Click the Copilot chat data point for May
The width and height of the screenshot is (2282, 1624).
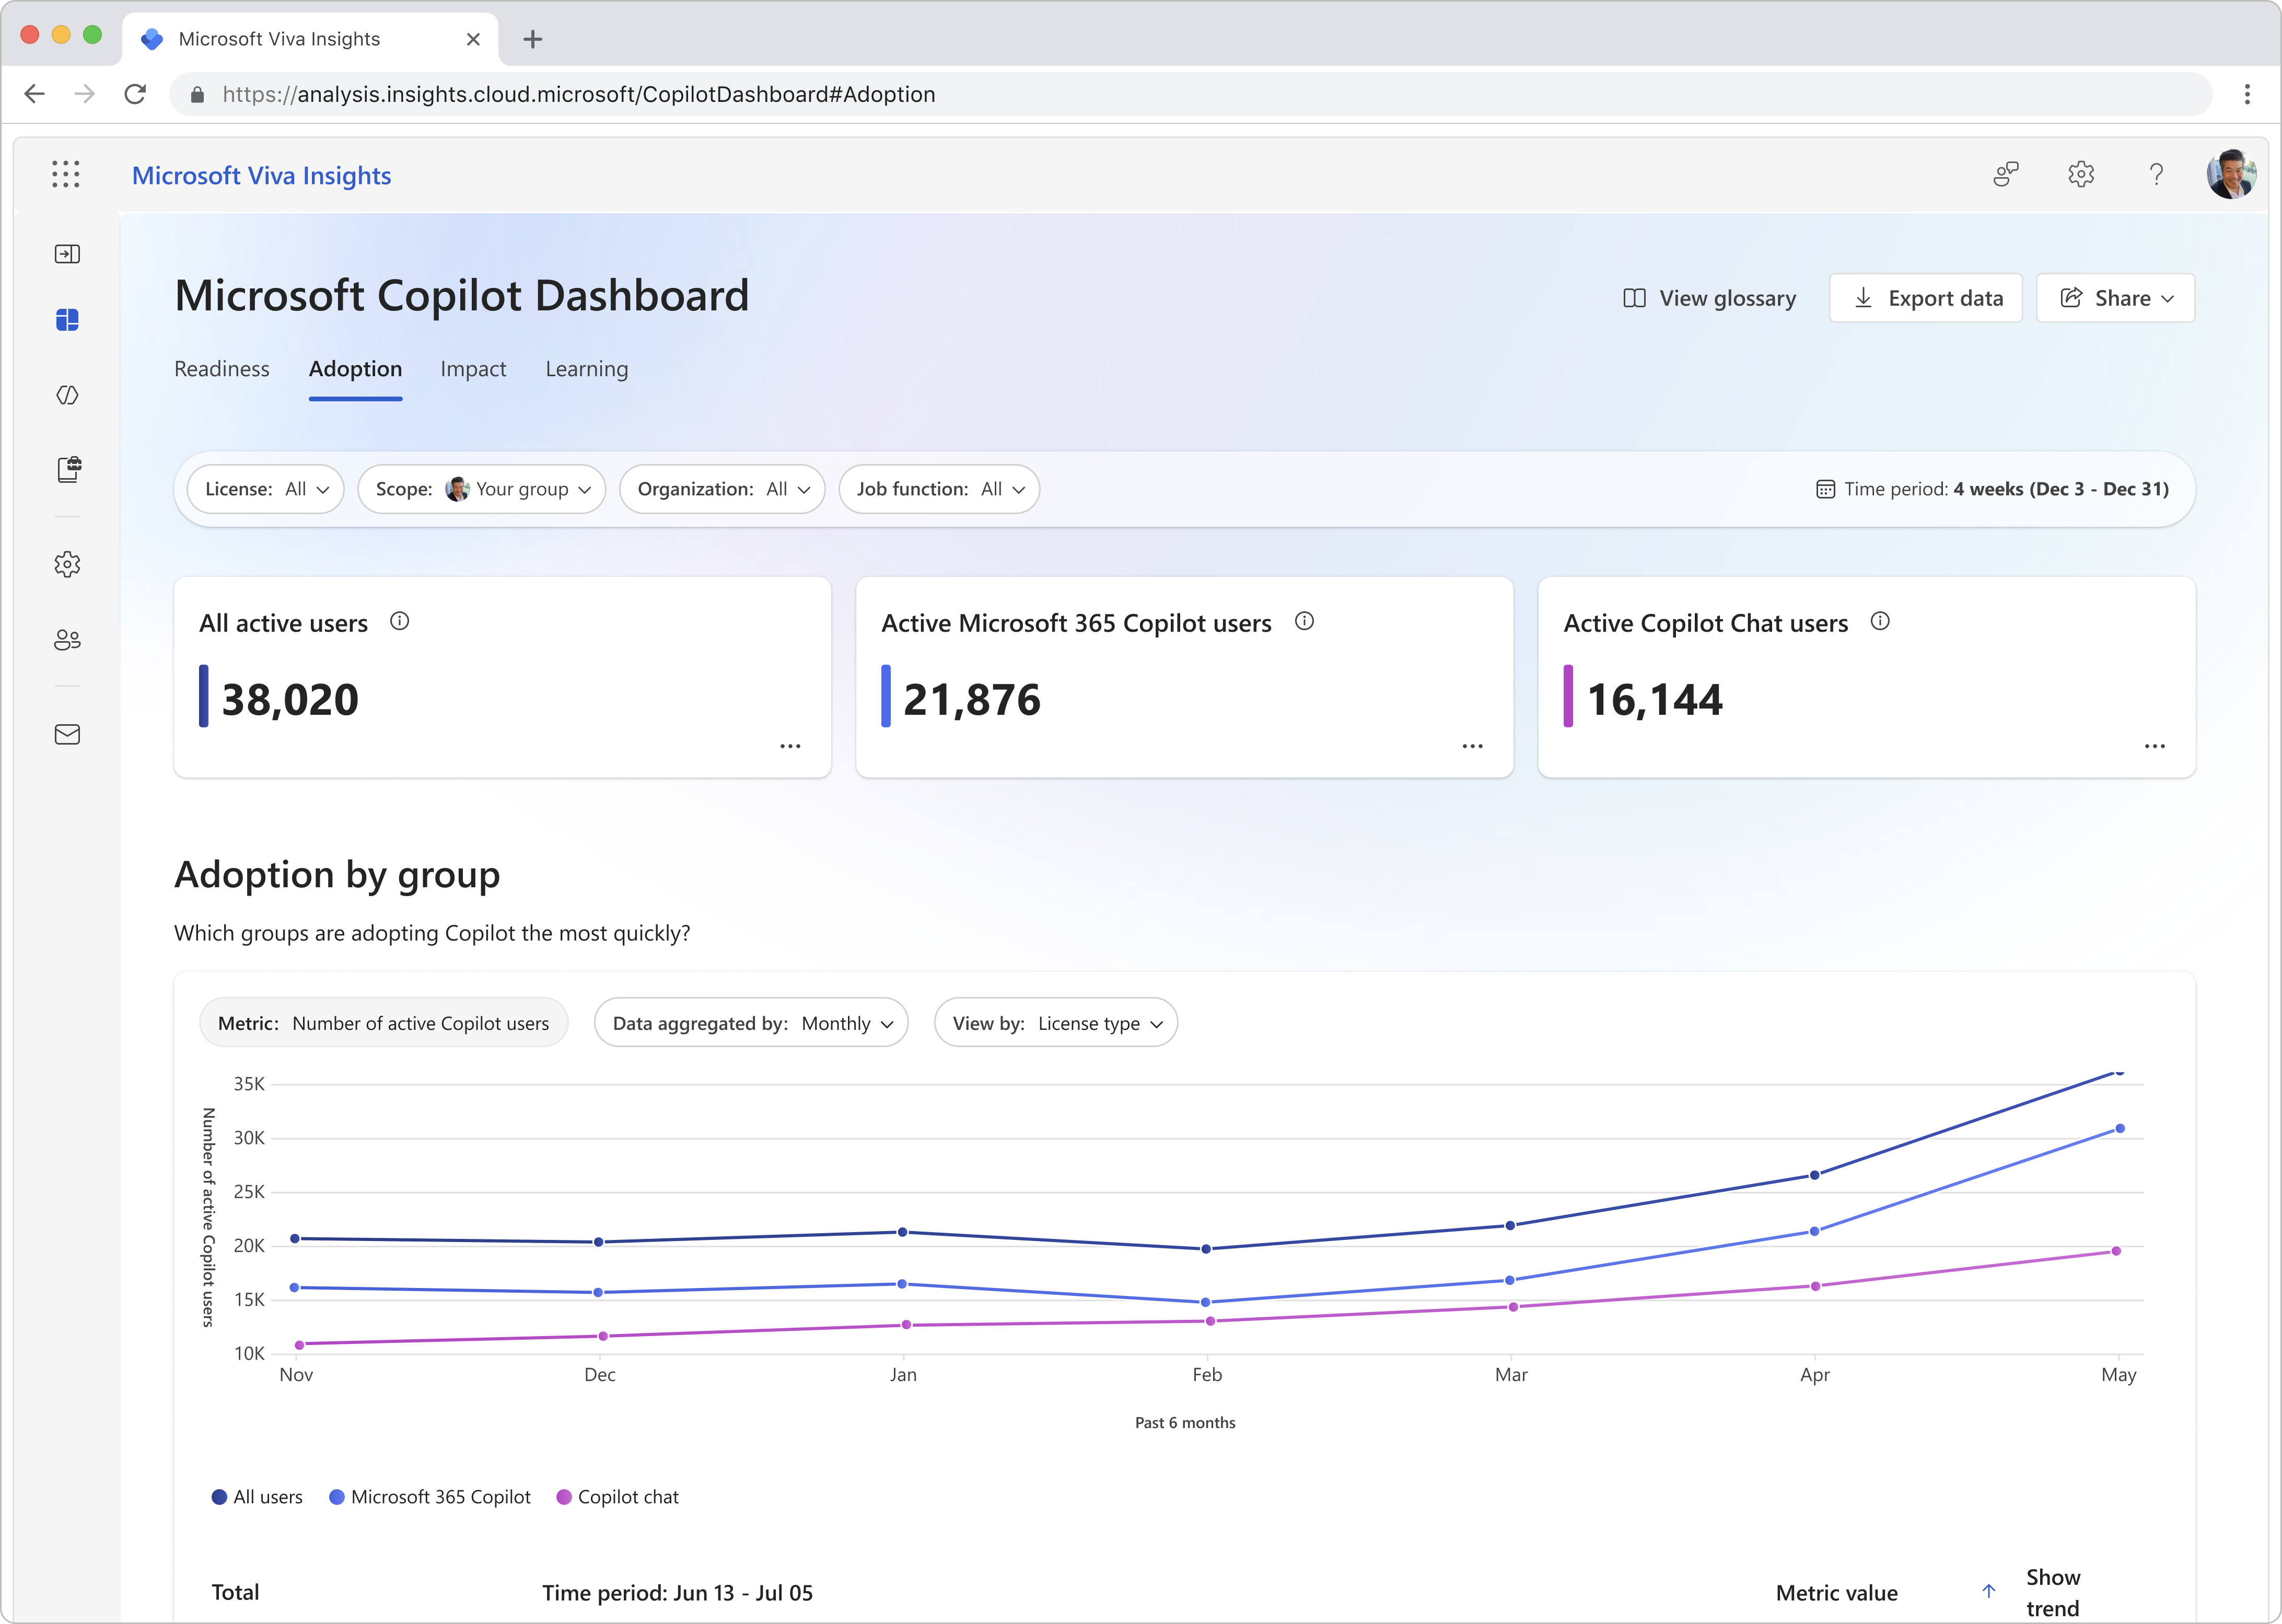(x=2116, y=1251)
